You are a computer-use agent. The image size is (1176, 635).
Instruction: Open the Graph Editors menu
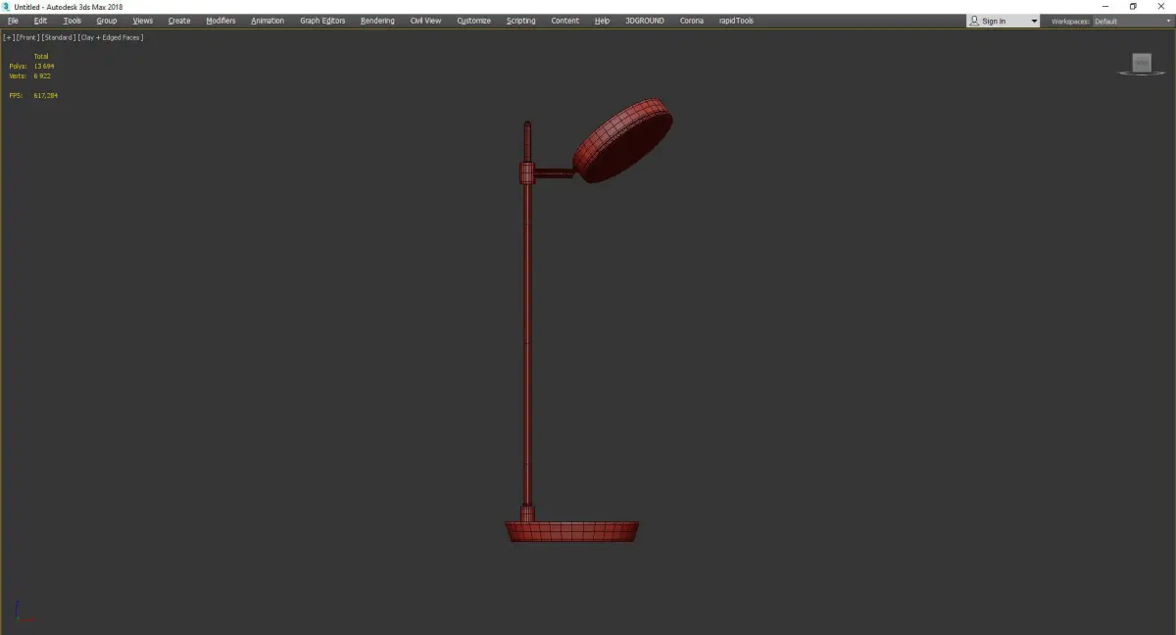pos(322,21)
